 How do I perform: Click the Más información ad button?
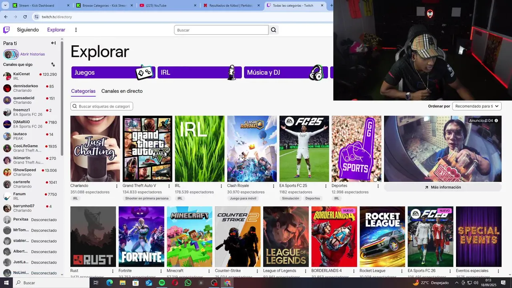(x=443, y=187)
